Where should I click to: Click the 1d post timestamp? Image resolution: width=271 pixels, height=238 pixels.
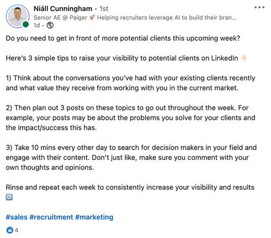(36, 25)
